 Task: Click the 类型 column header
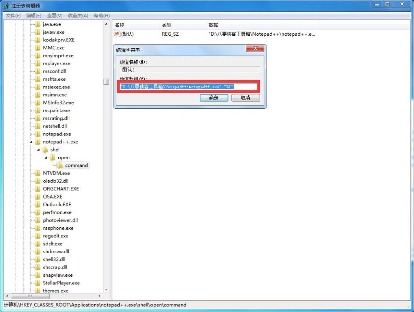[182, 25]
